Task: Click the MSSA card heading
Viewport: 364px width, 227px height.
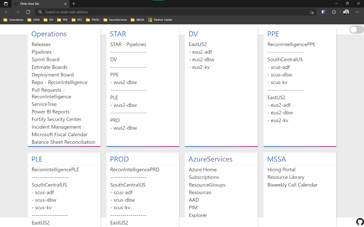Action: tap(276, 159)
